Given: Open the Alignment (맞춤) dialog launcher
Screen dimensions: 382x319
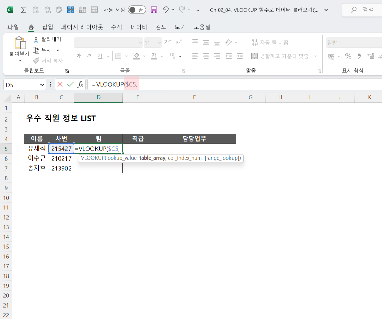Looking at the screenshot, I should 319,71.
